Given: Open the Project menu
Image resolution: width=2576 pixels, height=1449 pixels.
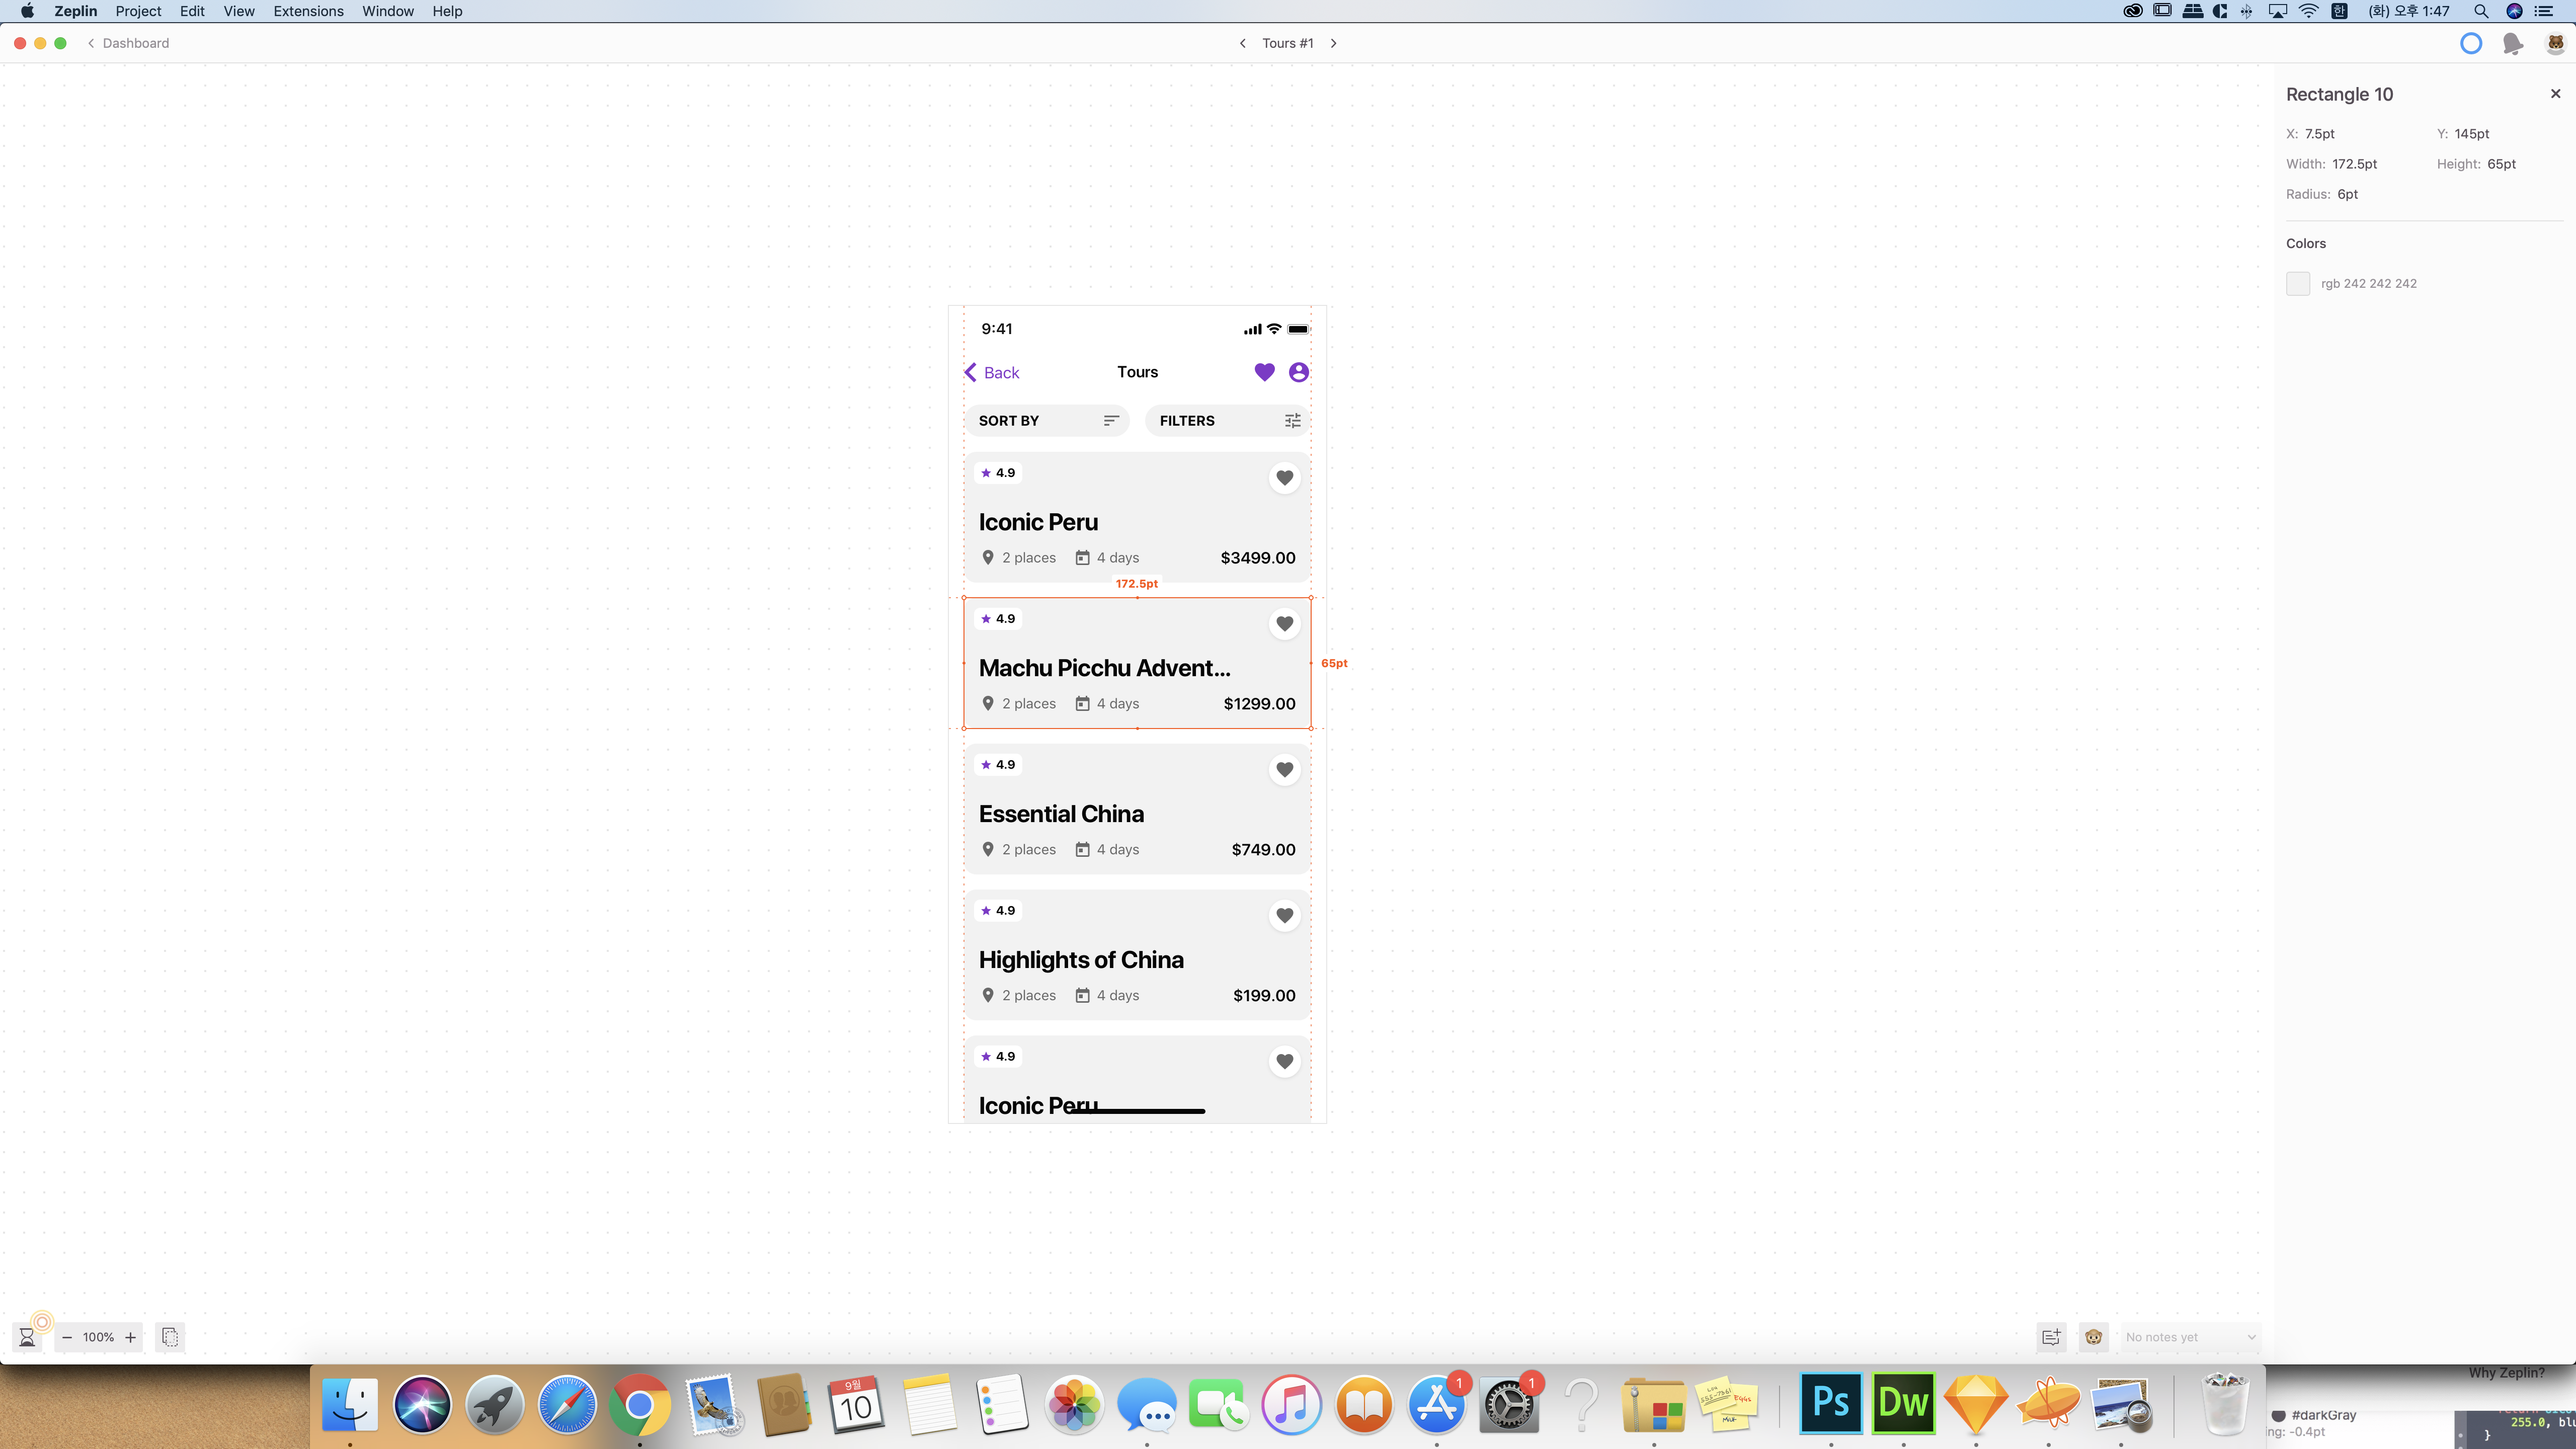Looking at the screenshot, I should (138, 11).
